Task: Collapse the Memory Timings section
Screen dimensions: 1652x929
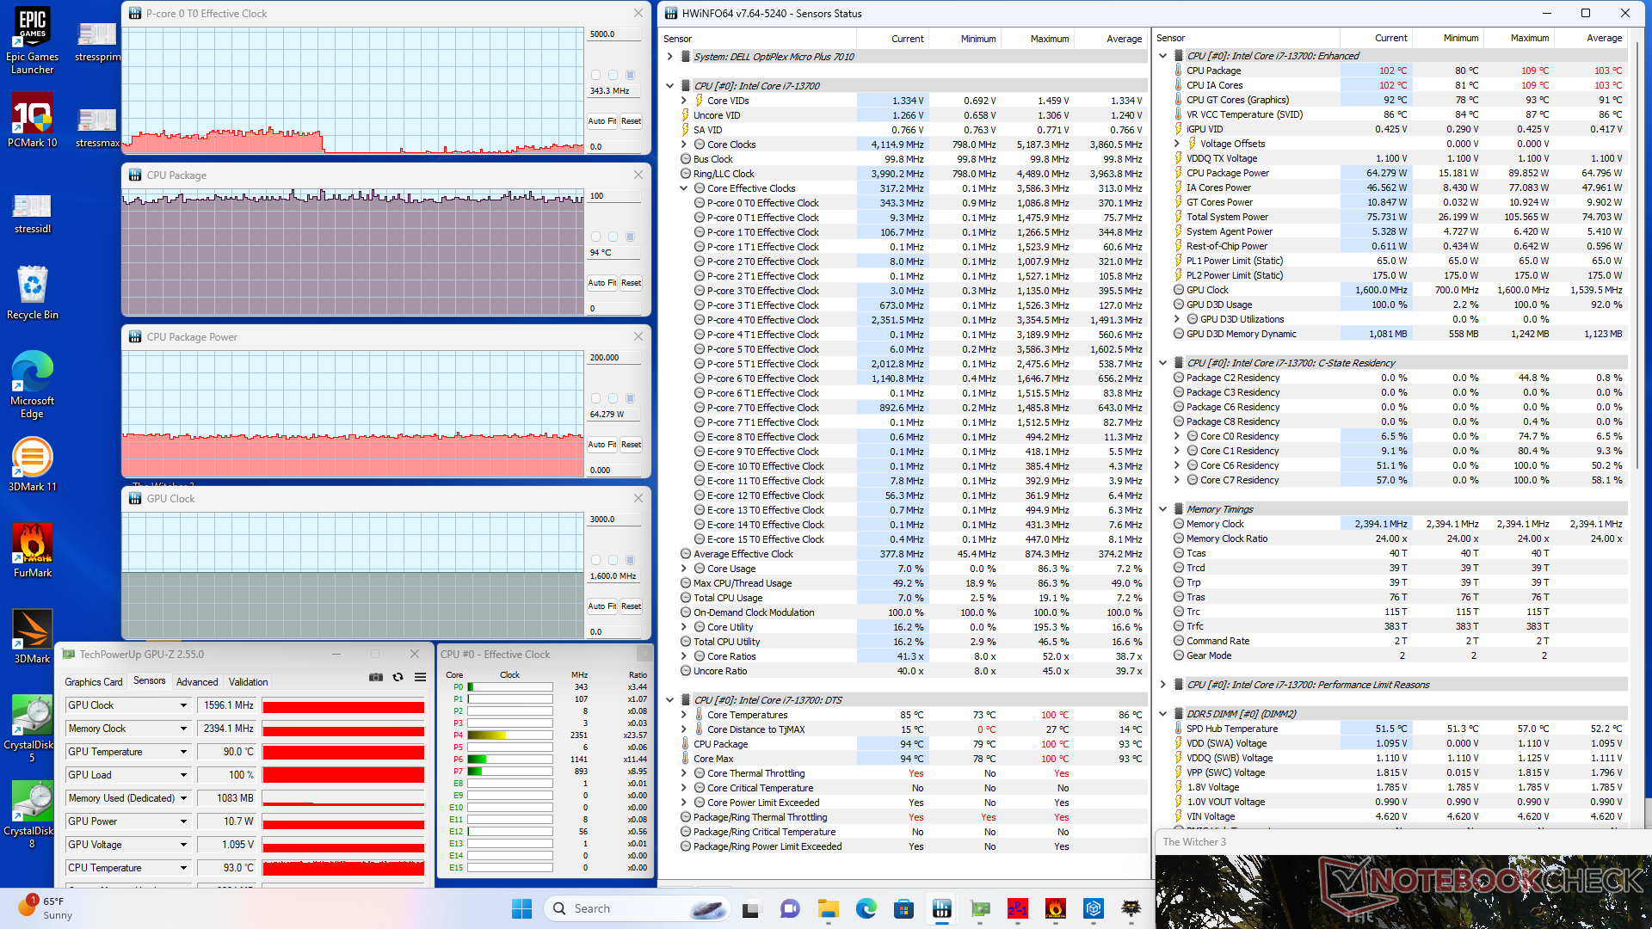Action: coord(1163,509)
